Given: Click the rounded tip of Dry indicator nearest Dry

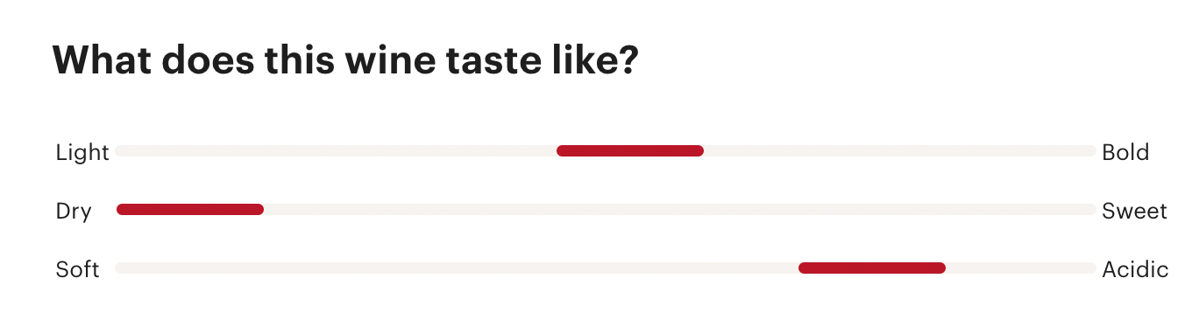Looking at the screenshot, I should (123, 209).
